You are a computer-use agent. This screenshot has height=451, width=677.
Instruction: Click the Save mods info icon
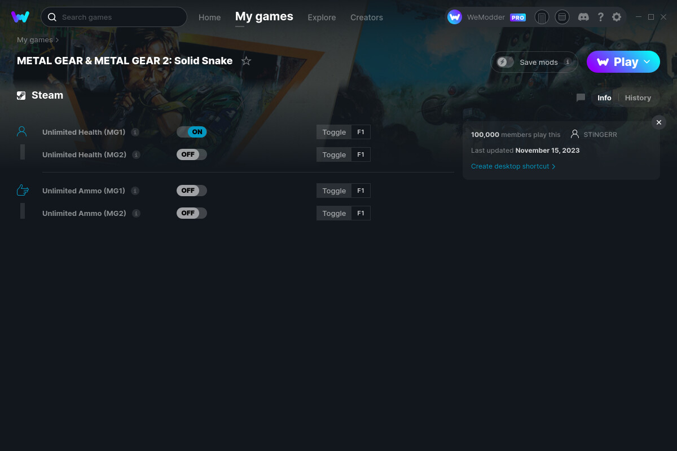tap(568, 62)
